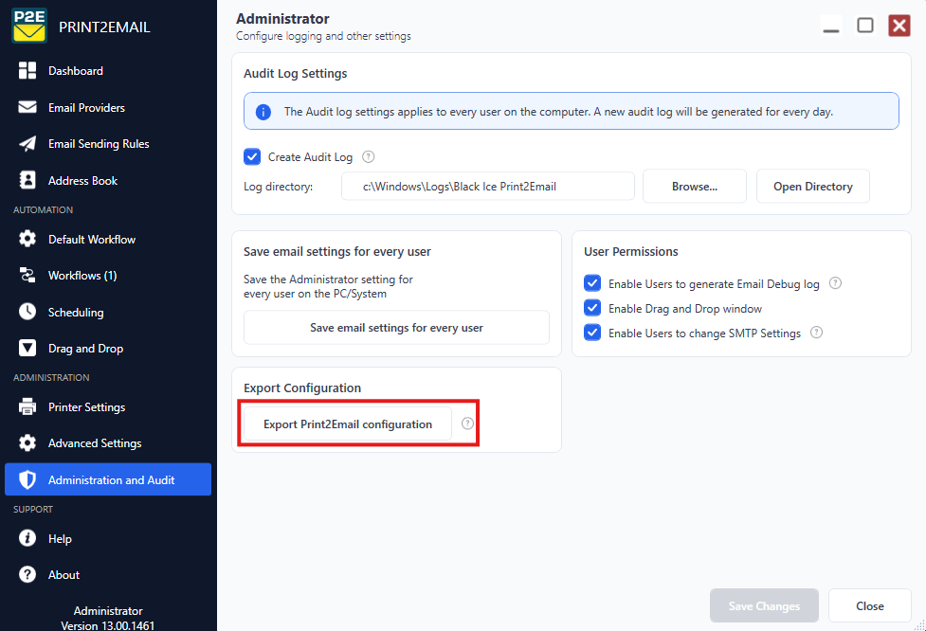
Task: Click the Email Providers envelope icon
Action: (x=27, y=107)
